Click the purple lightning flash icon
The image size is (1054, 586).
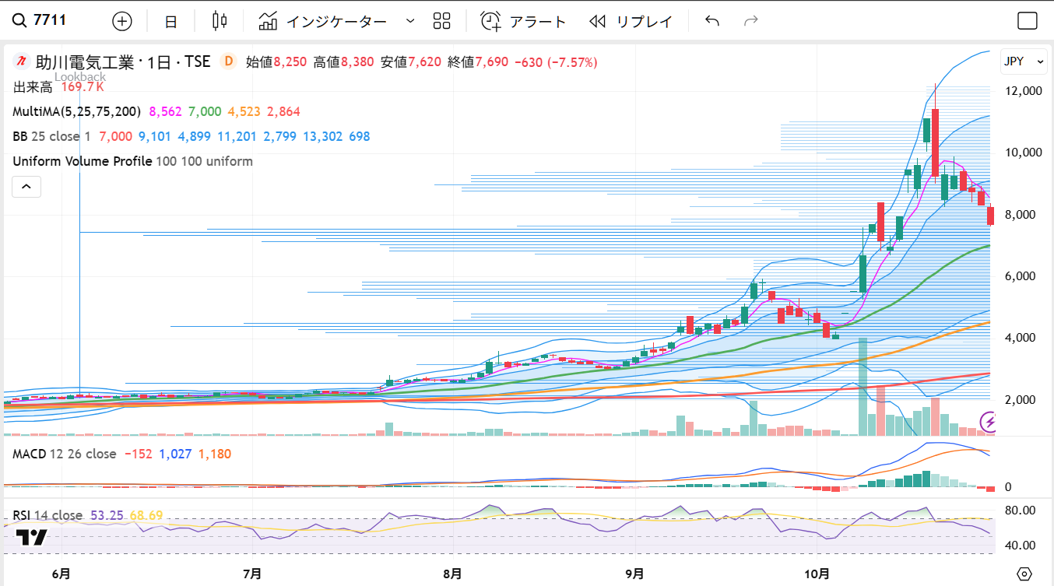coord(989,422)
